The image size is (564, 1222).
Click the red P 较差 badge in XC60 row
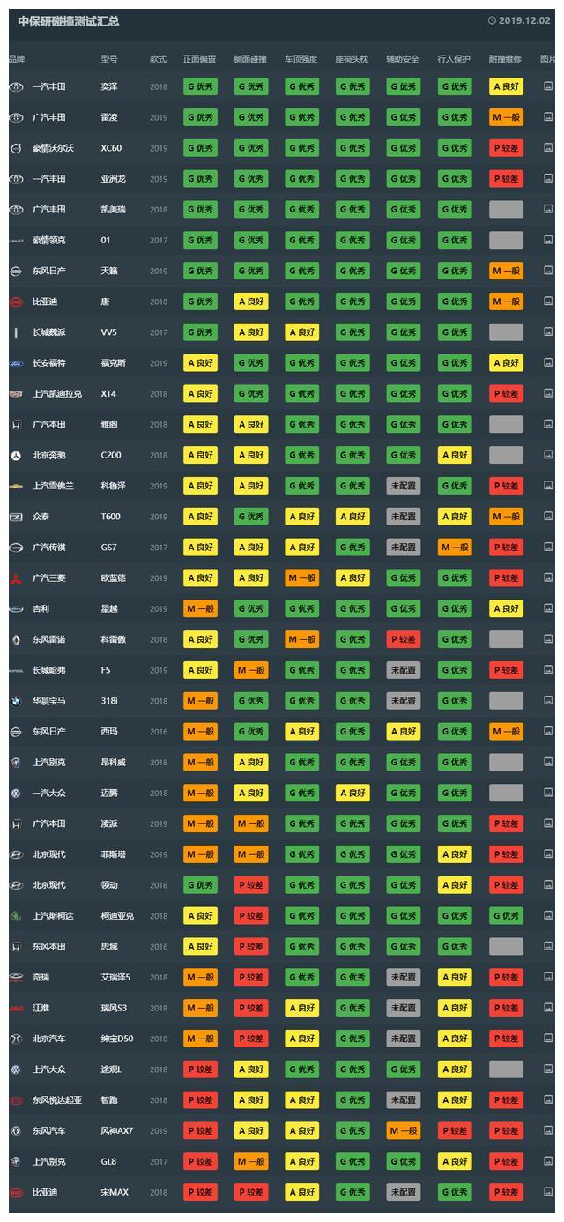506,148
